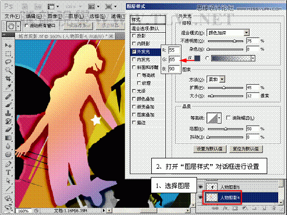Open the 选择(S) menu
287x215 pixels.
[97, 17]
